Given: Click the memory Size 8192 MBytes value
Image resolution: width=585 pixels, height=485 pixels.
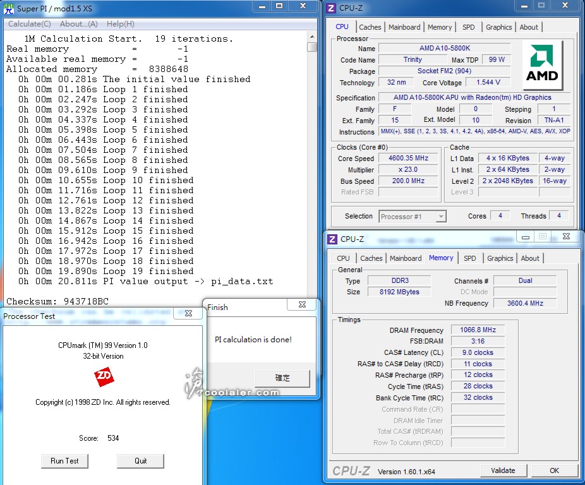Looking at the screenshot, I should (x=399, y=292).
